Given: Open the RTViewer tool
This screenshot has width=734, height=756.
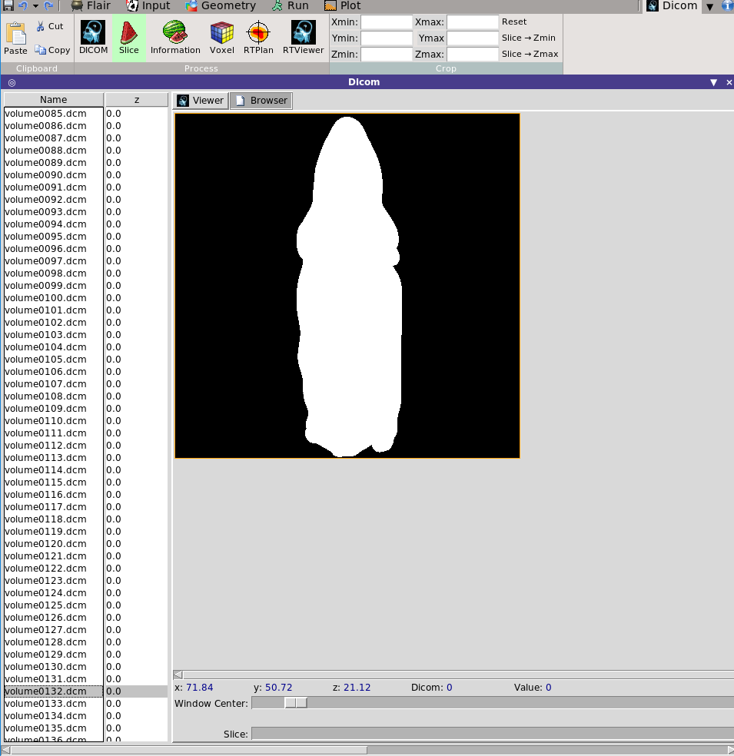Looking at the screenshot, I should [x=303, y=38].
